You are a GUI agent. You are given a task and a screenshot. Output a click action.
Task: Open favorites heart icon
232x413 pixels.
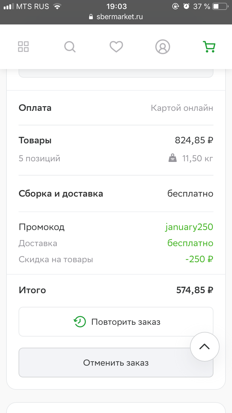point(116,47)
